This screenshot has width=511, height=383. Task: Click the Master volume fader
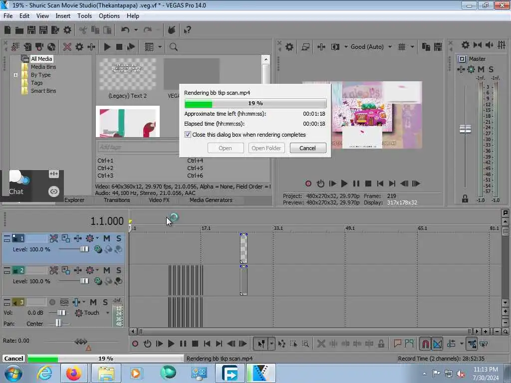(465, 129)
